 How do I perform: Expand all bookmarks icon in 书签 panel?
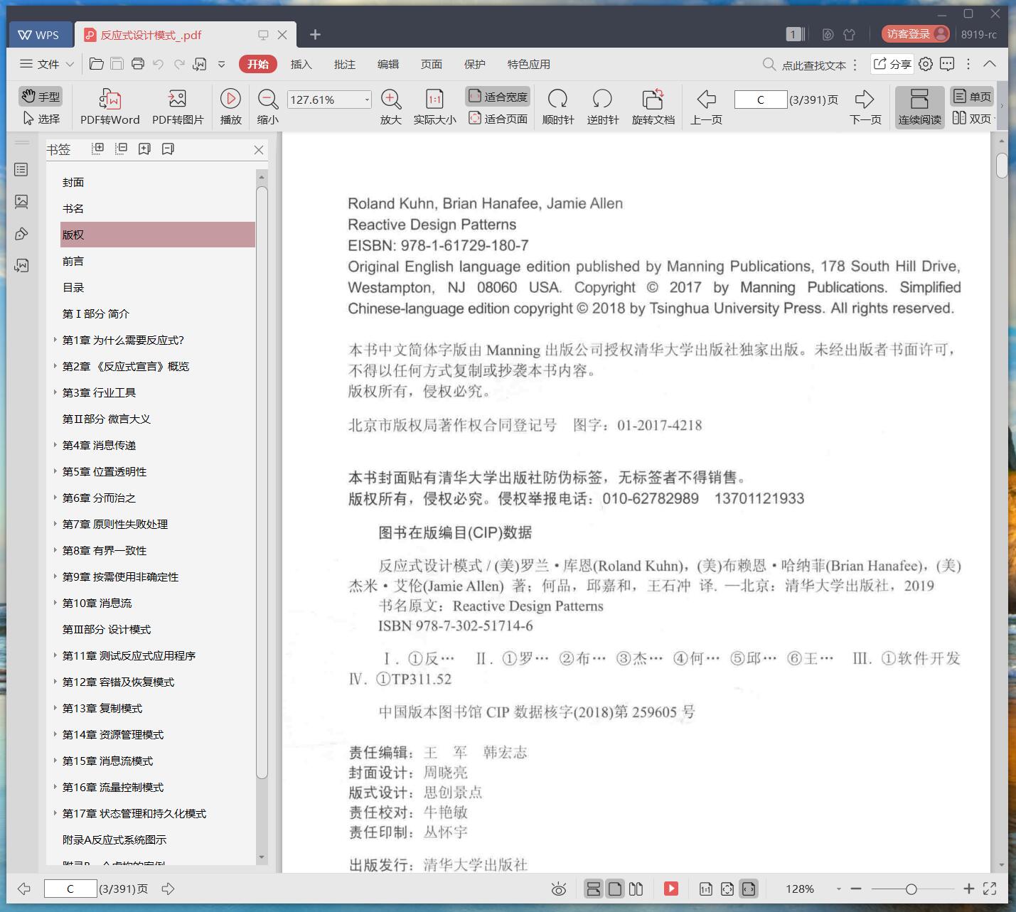click(x=98, y=149)
